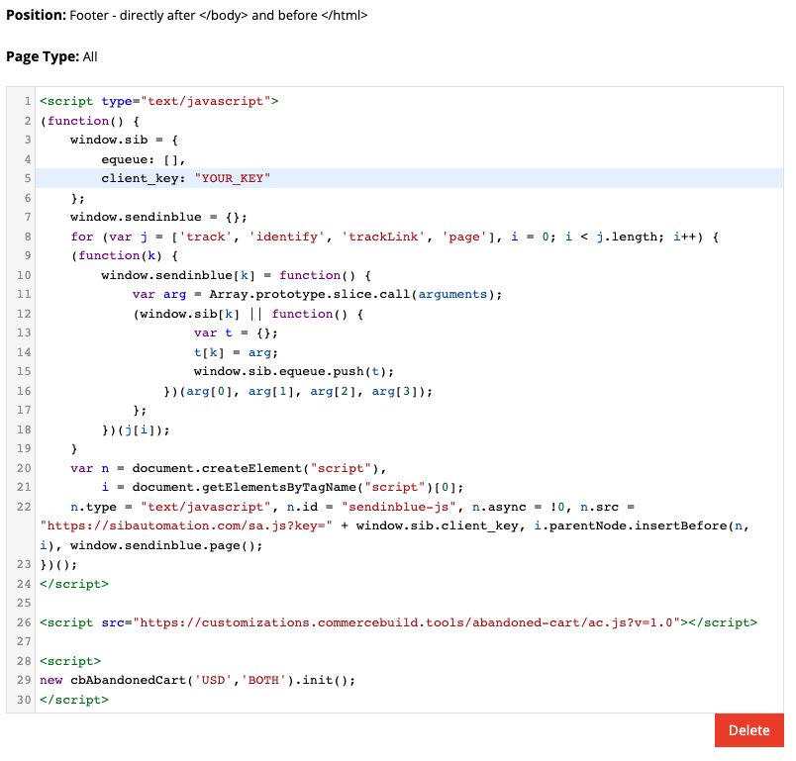
Task: Click window.sendinblue.page() call
Action: 166,546
